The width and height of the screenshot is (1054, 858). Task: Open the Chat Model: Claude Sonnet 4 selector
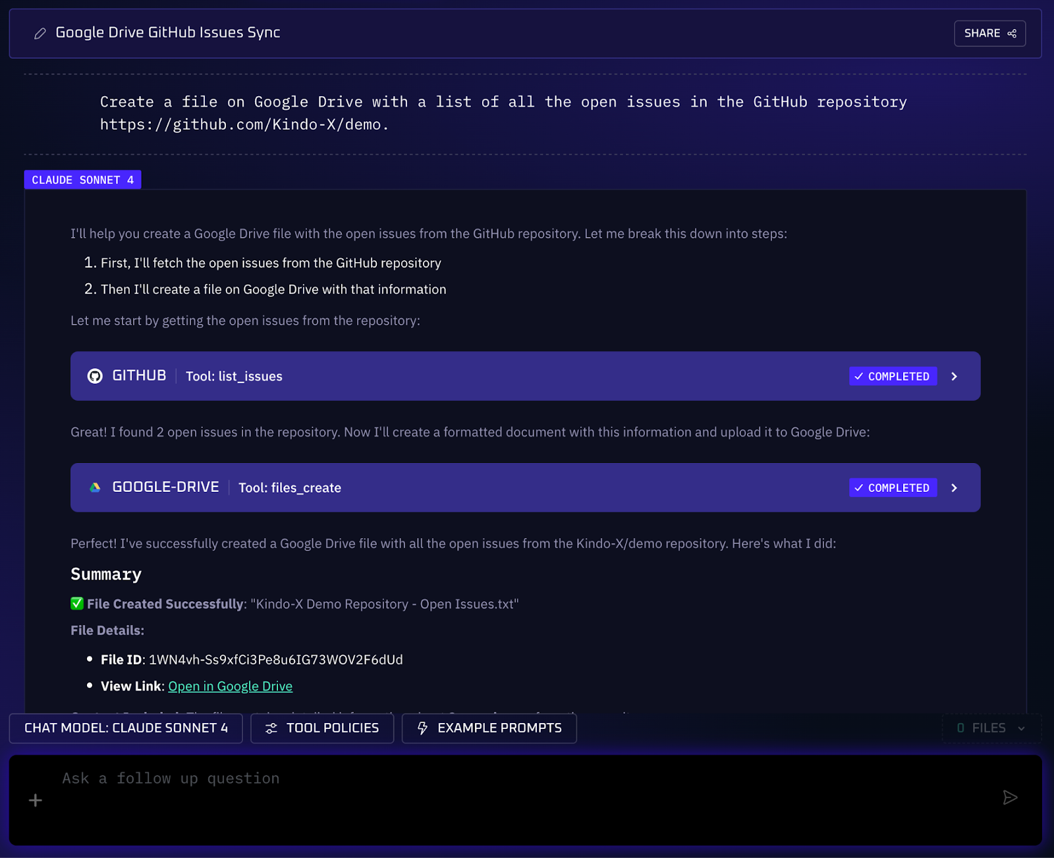click(126, 728)
